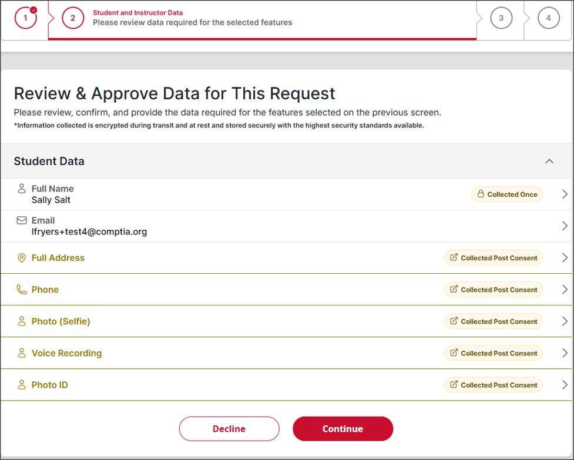Screen dimensions: 574x460
Task: Click the name Sally Salt
Action: (51, 200)
